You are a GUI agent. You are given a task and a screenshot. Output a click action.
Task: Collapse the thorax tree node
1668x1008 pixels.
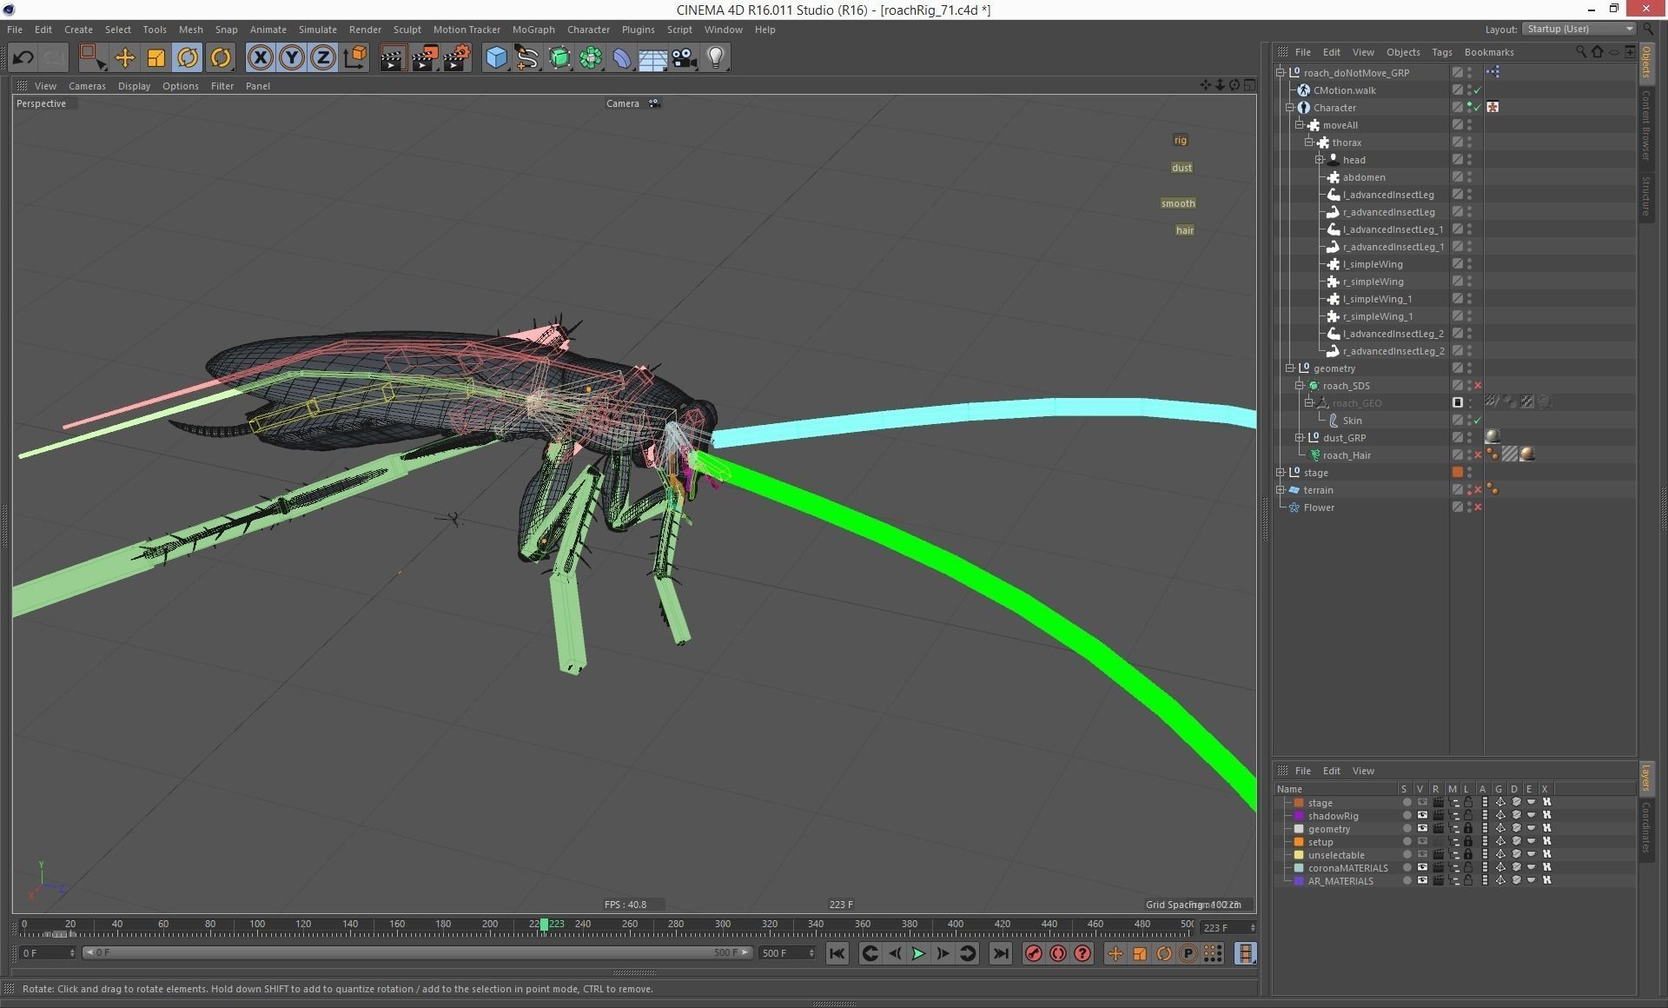point(1309,143)
